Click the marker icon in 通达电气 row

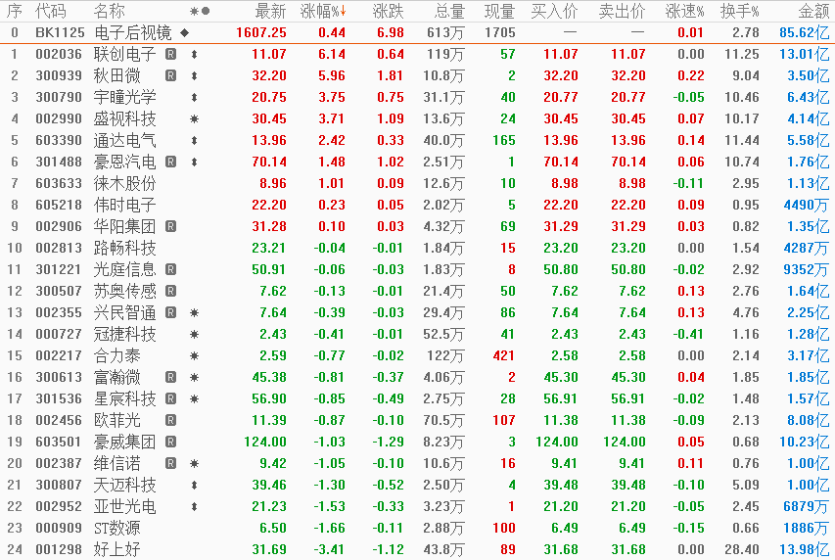click(x=195, y=141)
